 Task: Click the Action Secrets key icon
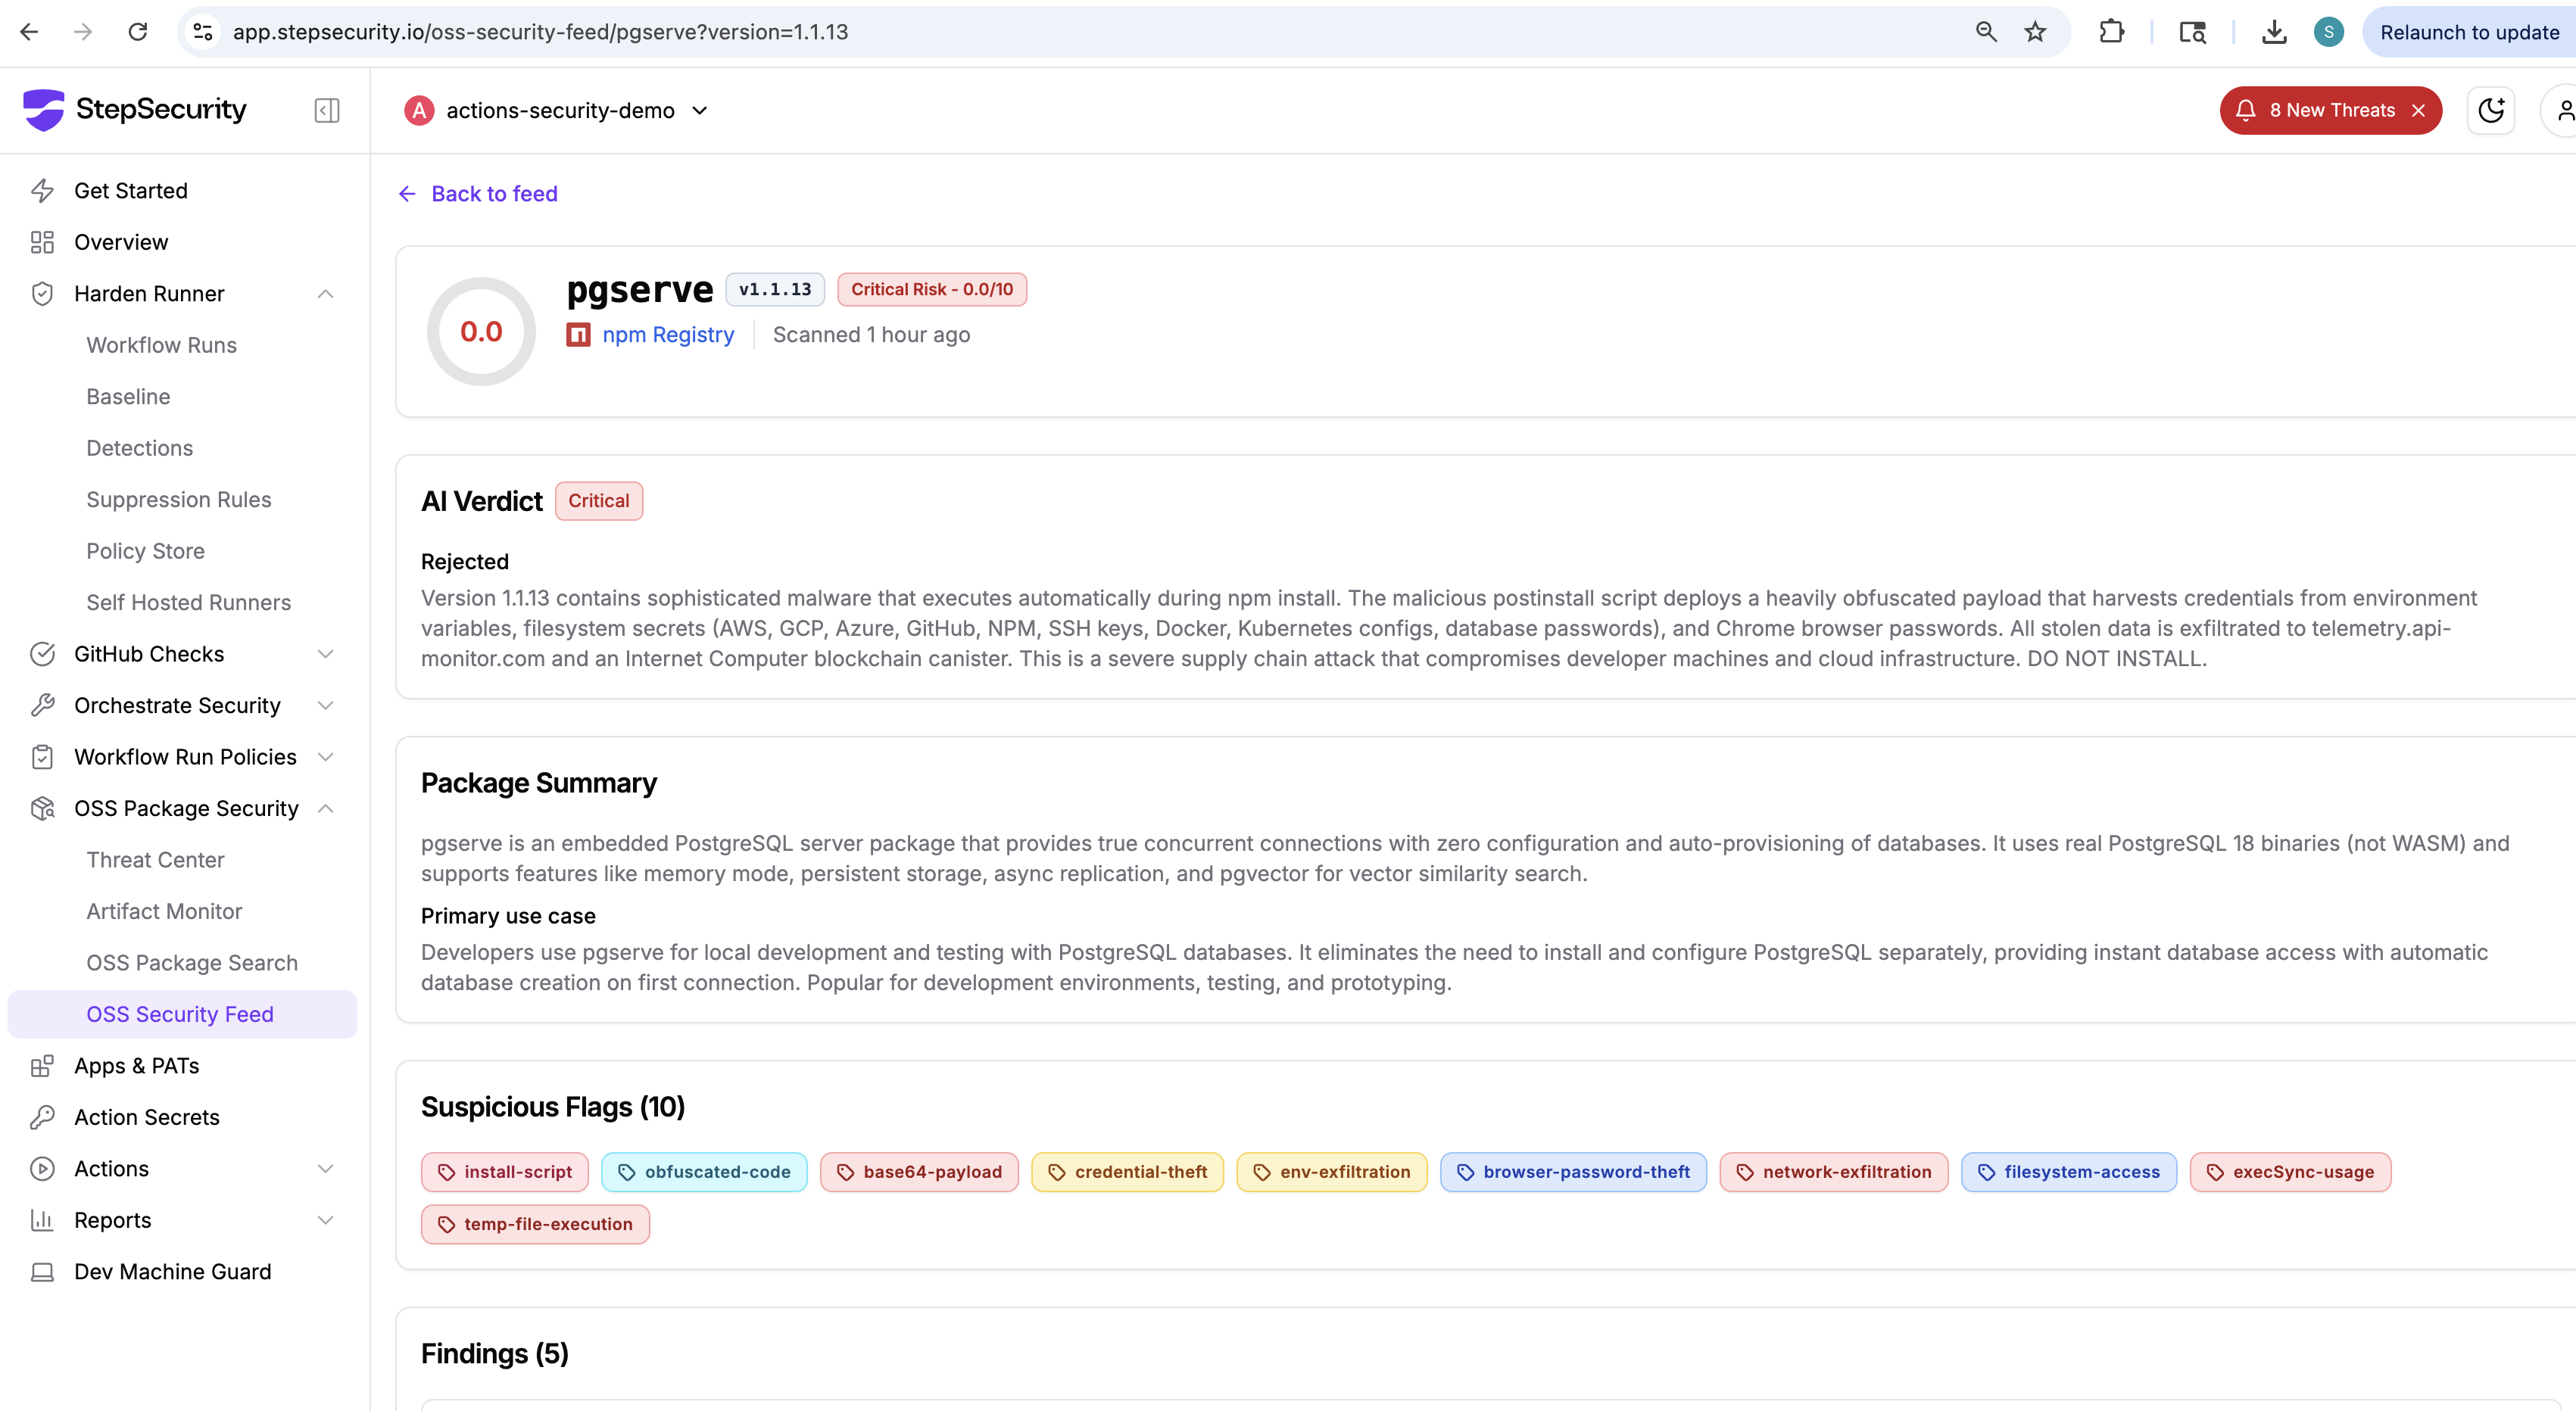pyautogui.click(x=42, y=1117)
